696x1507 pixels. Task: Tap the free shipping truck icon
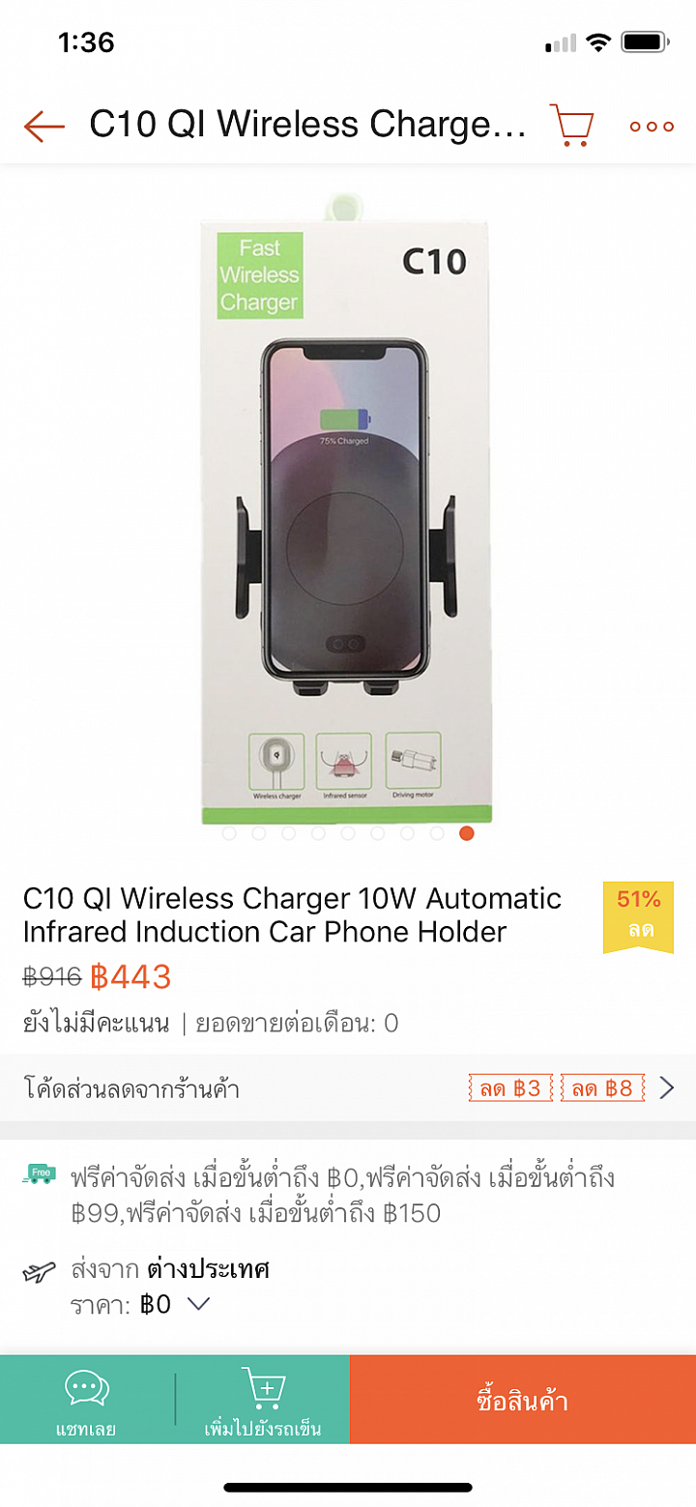click(x=39, y=1176)
